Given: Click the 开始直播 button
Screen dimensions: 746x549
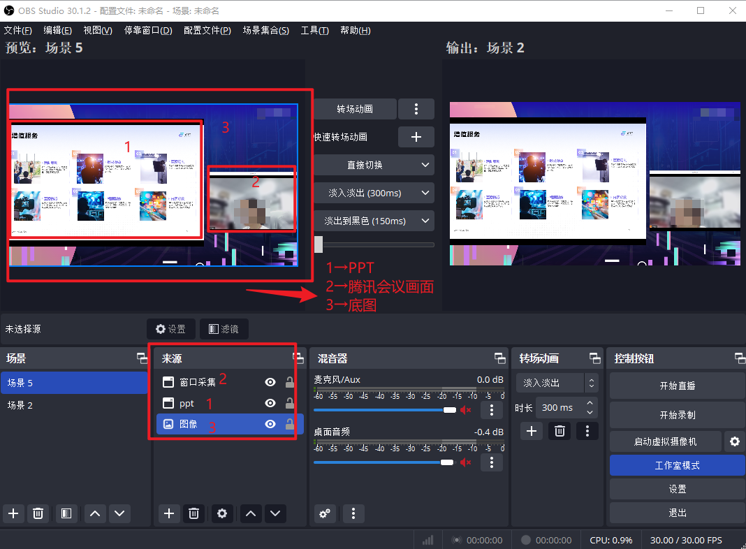Looking at the screenshot, I should [677, 386].
